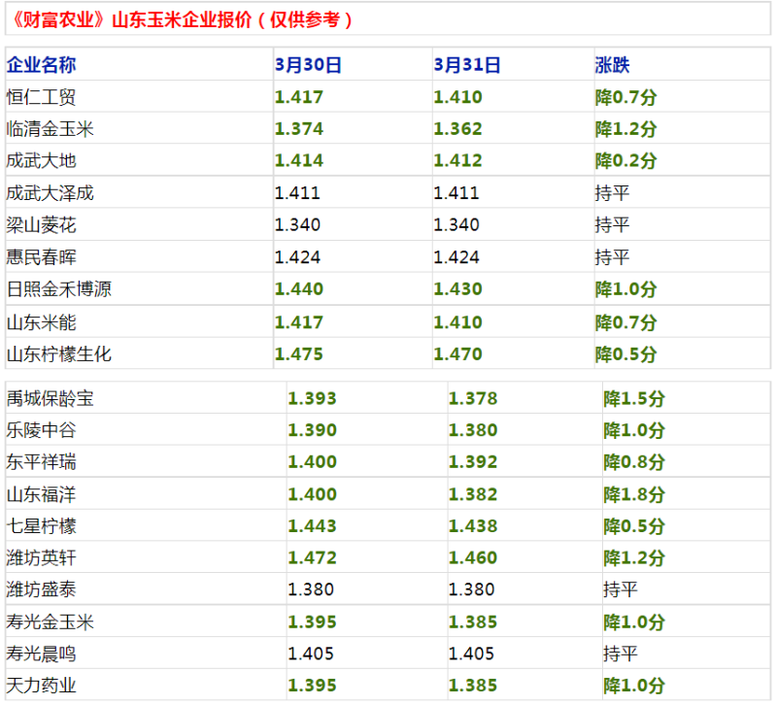Click the 潍坊盛泰 company name

pyautogui.click(x=41, y=589)
